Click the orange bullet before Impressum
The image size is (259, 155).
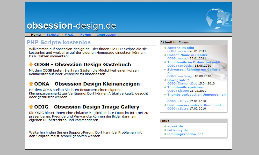pos(95,35)
